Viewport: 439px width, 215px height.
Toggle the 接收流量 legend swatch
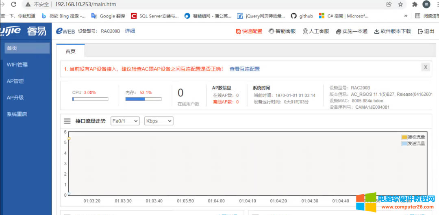(x=404, y=137)
